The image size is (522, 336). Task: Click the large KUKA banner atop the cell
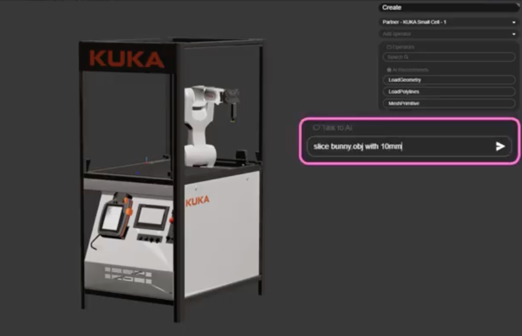pos(127,59)
